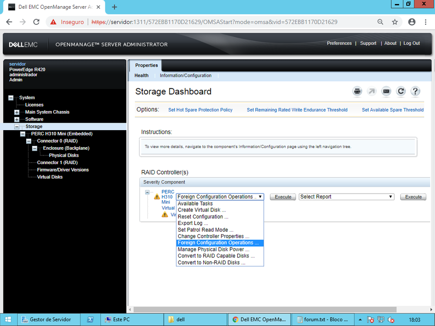This screenshot has height=326, width=435.
Task: Execute the selected controller task
Action: [283, 197]
